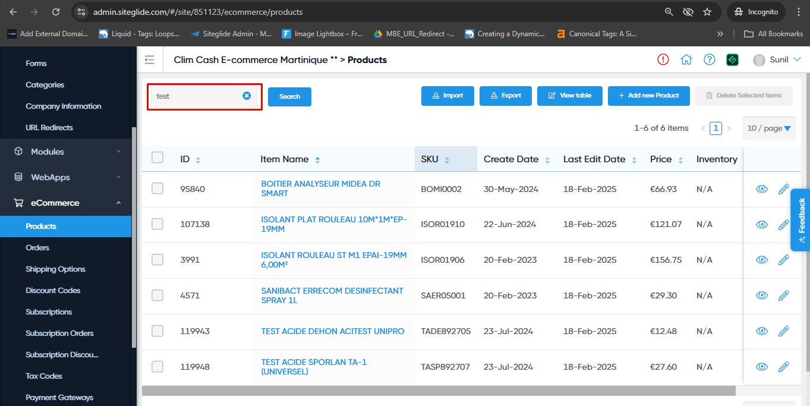Click pencil icon for TEST ACIDE DEHON row
The height and width of the screenshot is (406, 810).
(x=783, y=331)
